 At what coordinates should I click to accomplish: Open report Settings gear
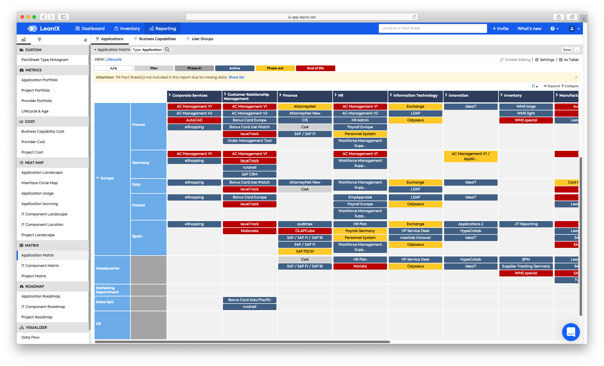pyautogui.click(x=545, y=60)
